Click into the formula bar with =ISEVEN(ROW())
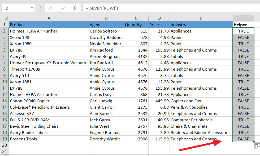This screenshot has width=260, height=156. click(171, 8)
